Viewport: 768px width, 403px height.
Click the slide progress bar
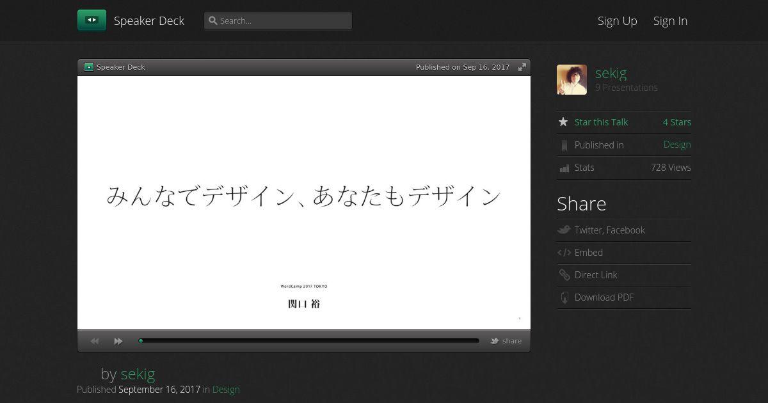[308, 341]
